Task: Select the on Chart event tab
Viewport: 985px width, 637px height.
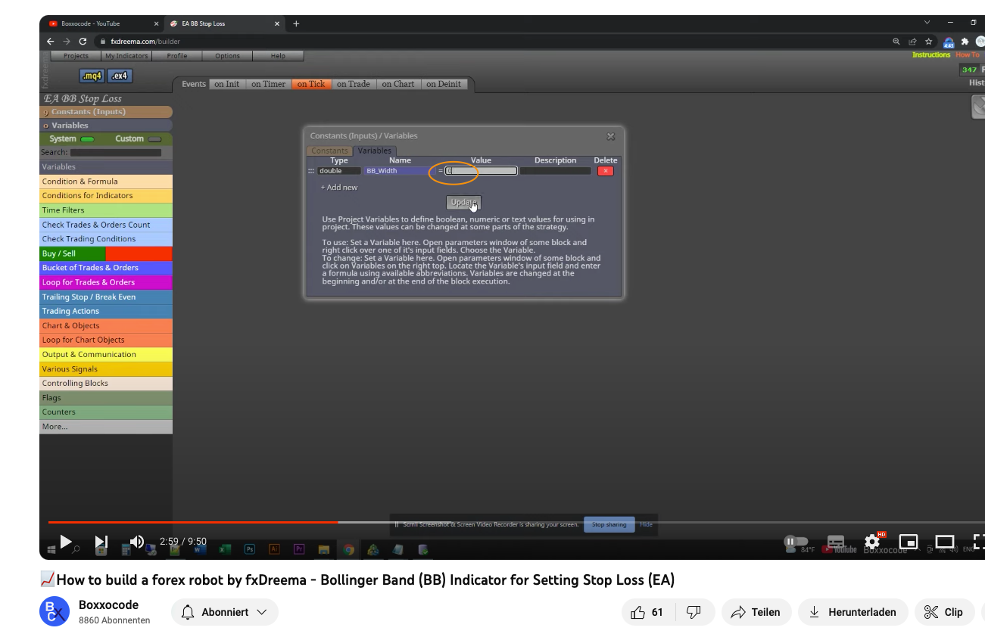Action: 398,84
